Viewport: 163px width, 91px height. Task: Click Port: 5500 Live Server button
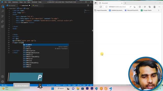81,85
